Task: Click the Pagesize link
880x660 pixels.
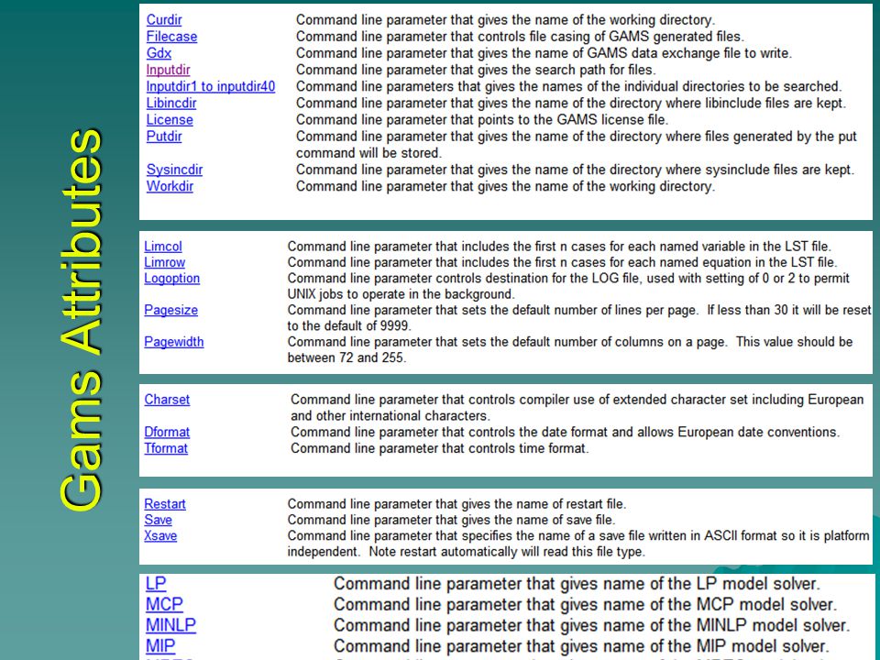Action: click(x=171, y=310)
